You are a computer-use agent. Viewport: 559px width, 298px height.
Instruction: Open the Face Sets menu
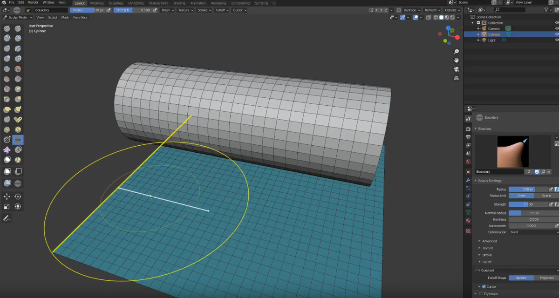[x=80, y=17]
